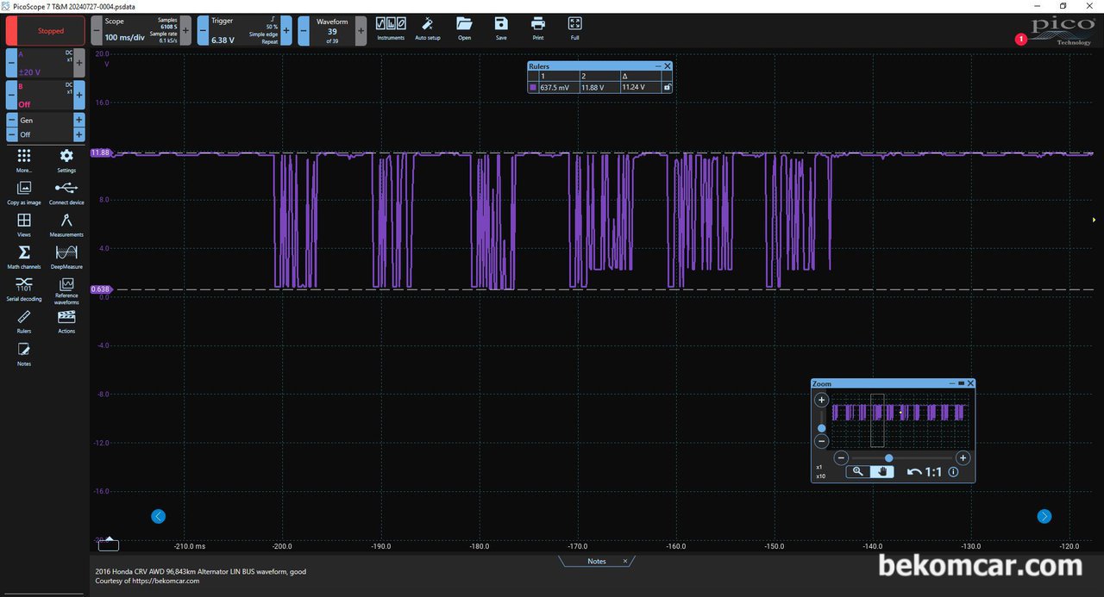Screen dimensions: 1104x597
Task: Switch to Full screen view
Action: 575,28
